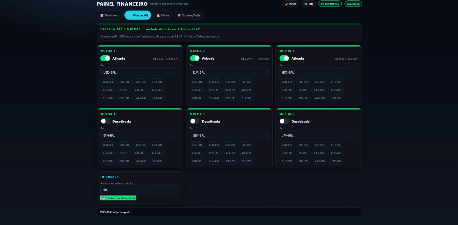Pick the BTC-BRL chip in Moeda 4
Viewport: 458px width, 225px height.
141,145
